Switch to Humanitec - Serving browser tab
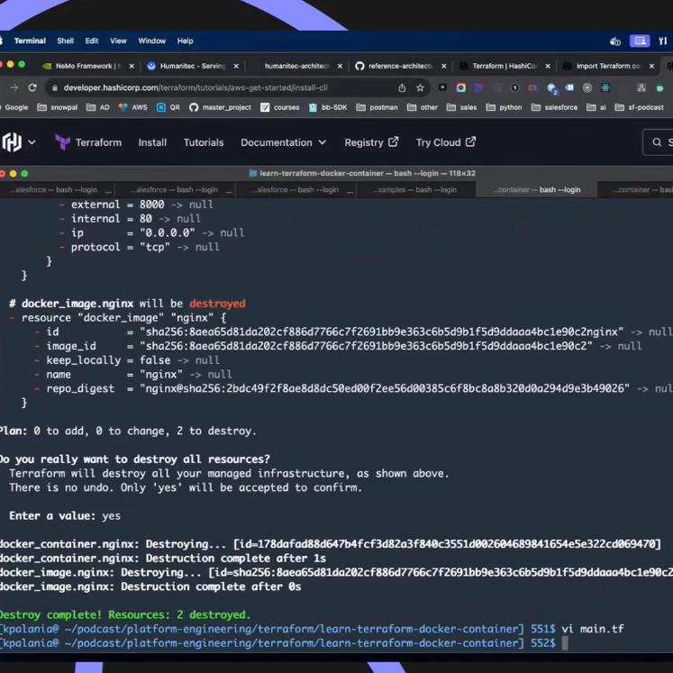Image resolution: width=673 pixels, height=673 pixels. point(193,66)
